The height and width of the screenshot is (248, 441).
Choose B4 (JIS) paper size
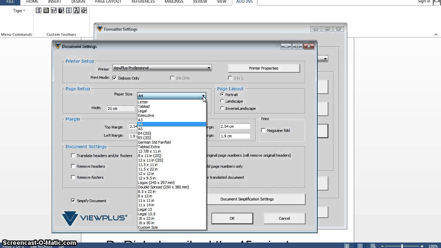pos(172,133)
